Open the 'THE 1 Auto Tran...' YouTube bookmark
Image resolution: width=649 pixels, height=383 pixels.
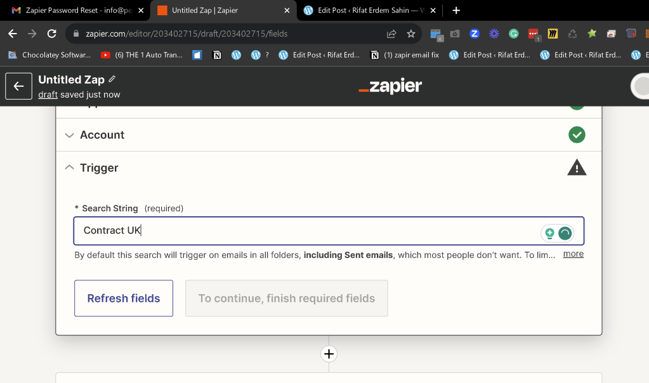point(141,55)
